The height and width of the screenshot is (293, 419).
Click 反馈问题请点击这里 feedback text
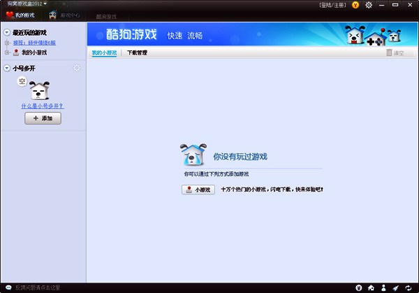coord(38,287)
